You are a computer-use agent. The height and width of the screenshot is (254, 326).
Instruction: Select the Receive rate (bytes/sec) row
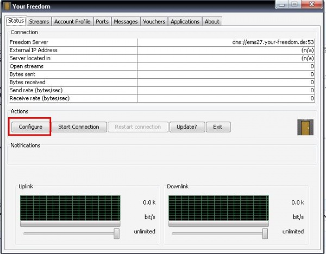[x=162, y=98]
